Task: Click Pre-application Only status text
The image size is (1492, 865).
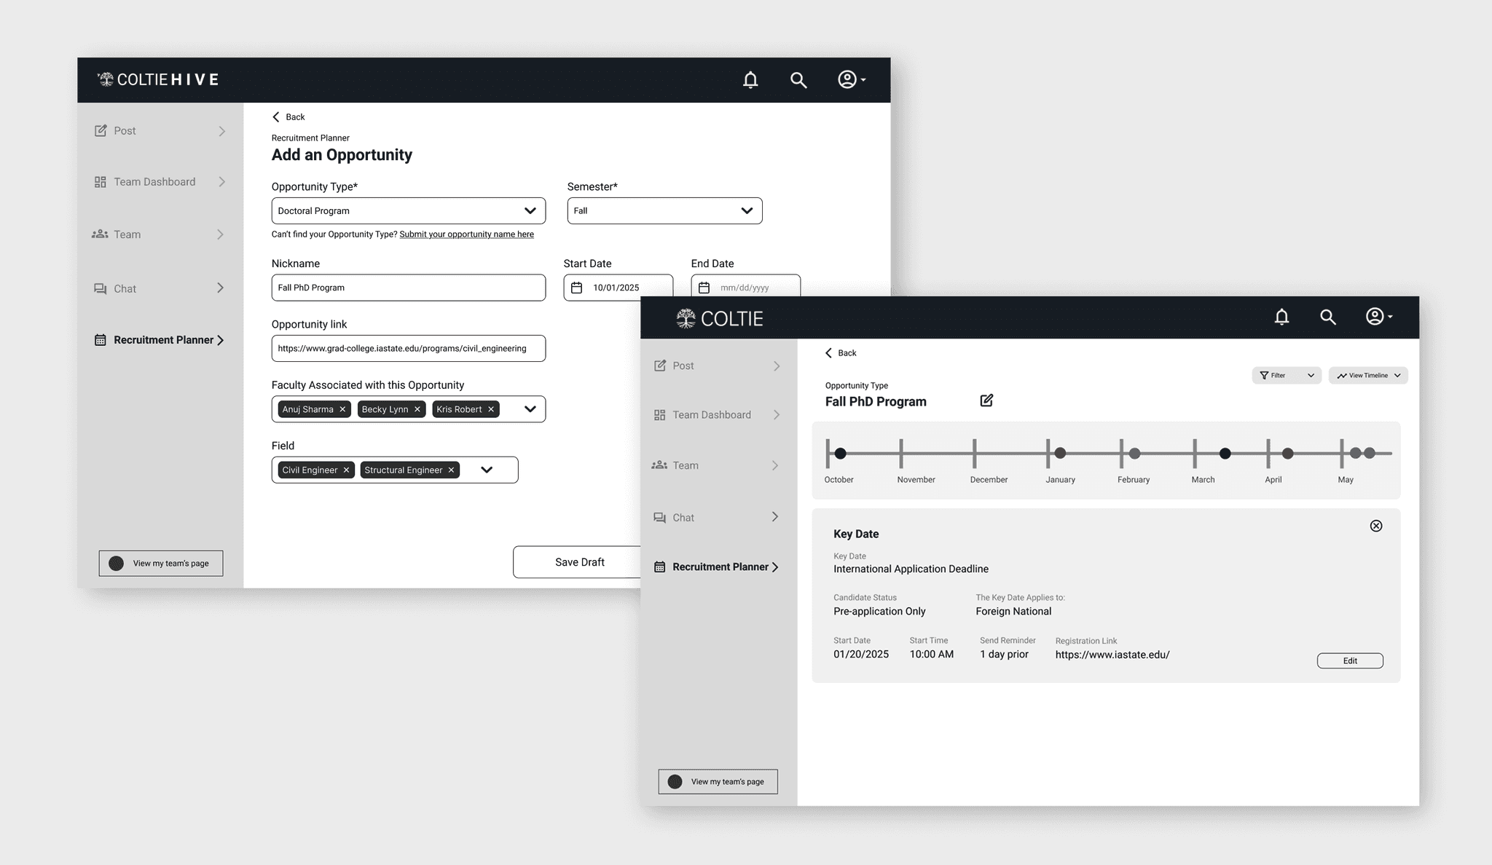Action: click(x=879, y=612)
